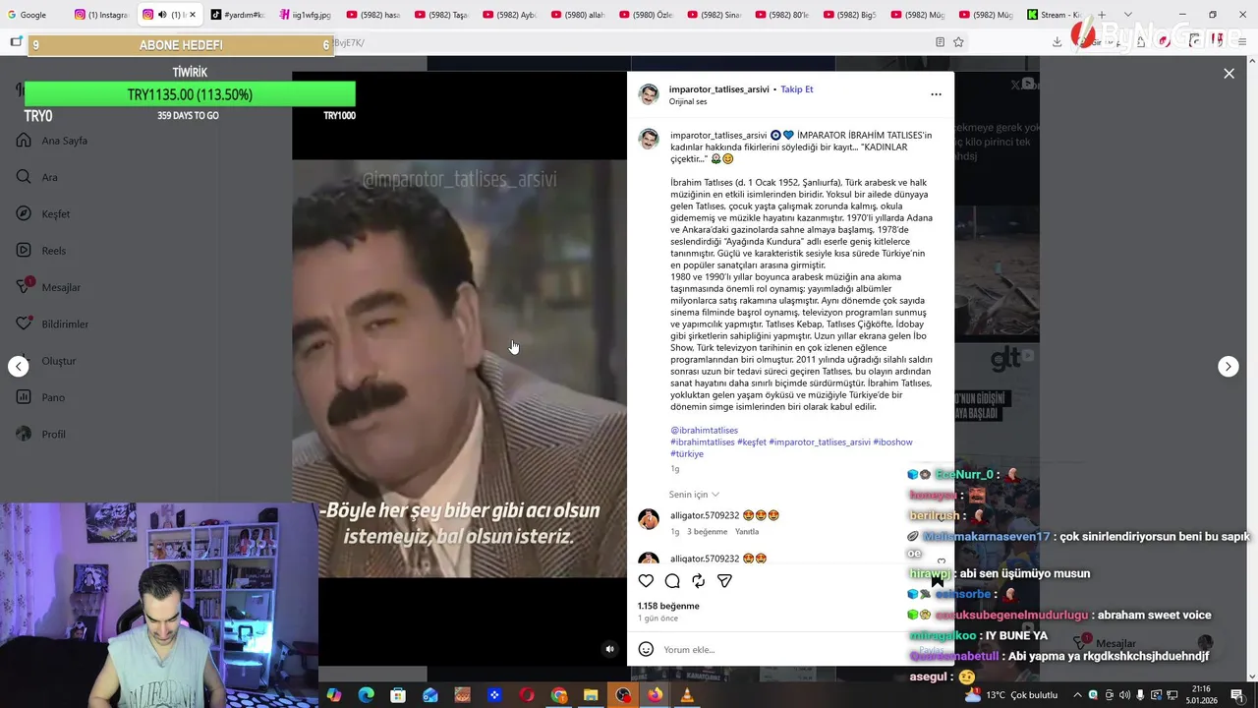Open comment bubble icon under post
The image size is (1258, 708).
pos(672,581)
